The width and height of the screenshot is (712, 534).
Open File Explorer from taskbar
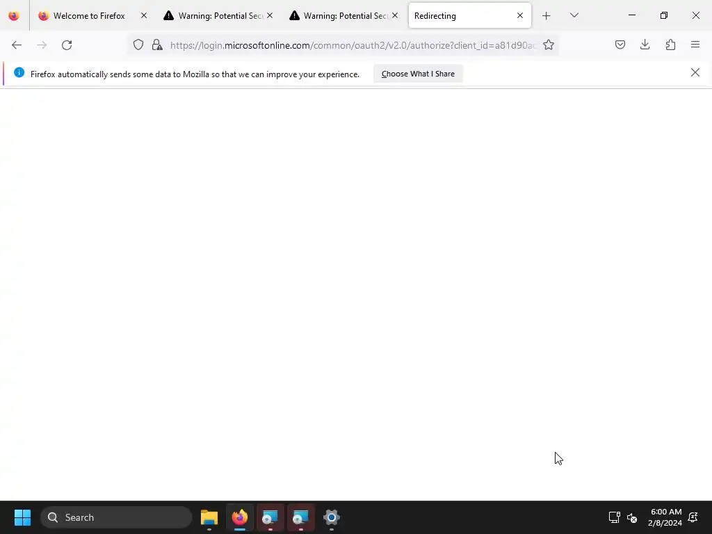pyautogui.click(x=209, y=517)
